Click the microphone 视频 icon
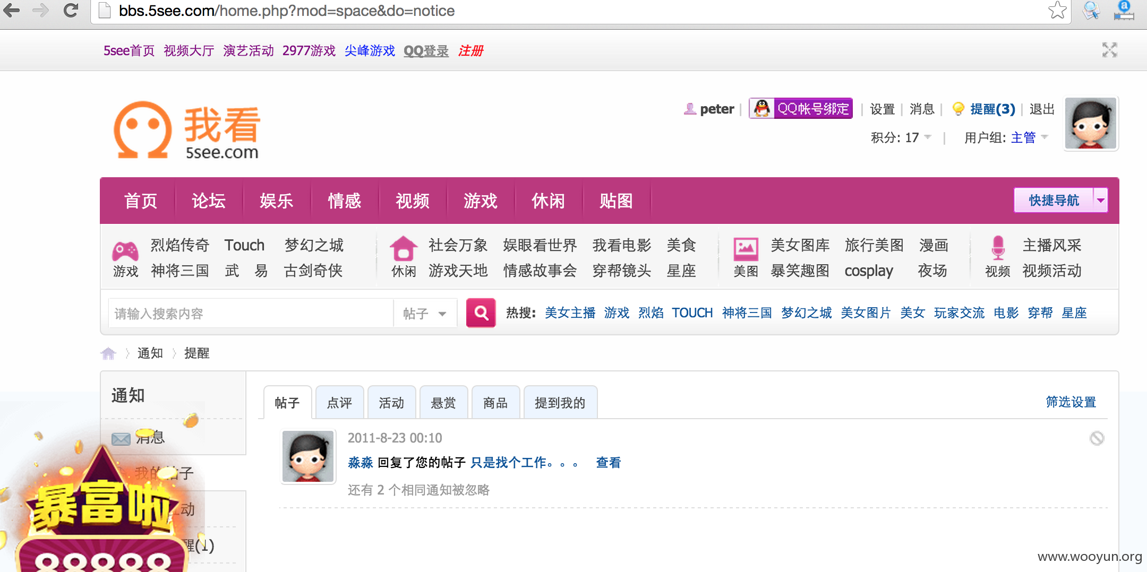 (x=998, y=248)
